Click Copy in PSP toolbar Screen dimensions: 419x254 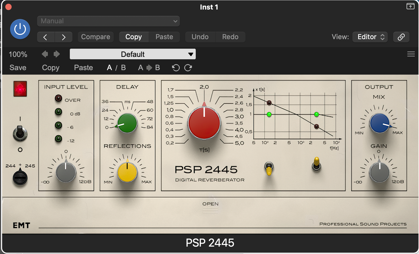(51, 68)
